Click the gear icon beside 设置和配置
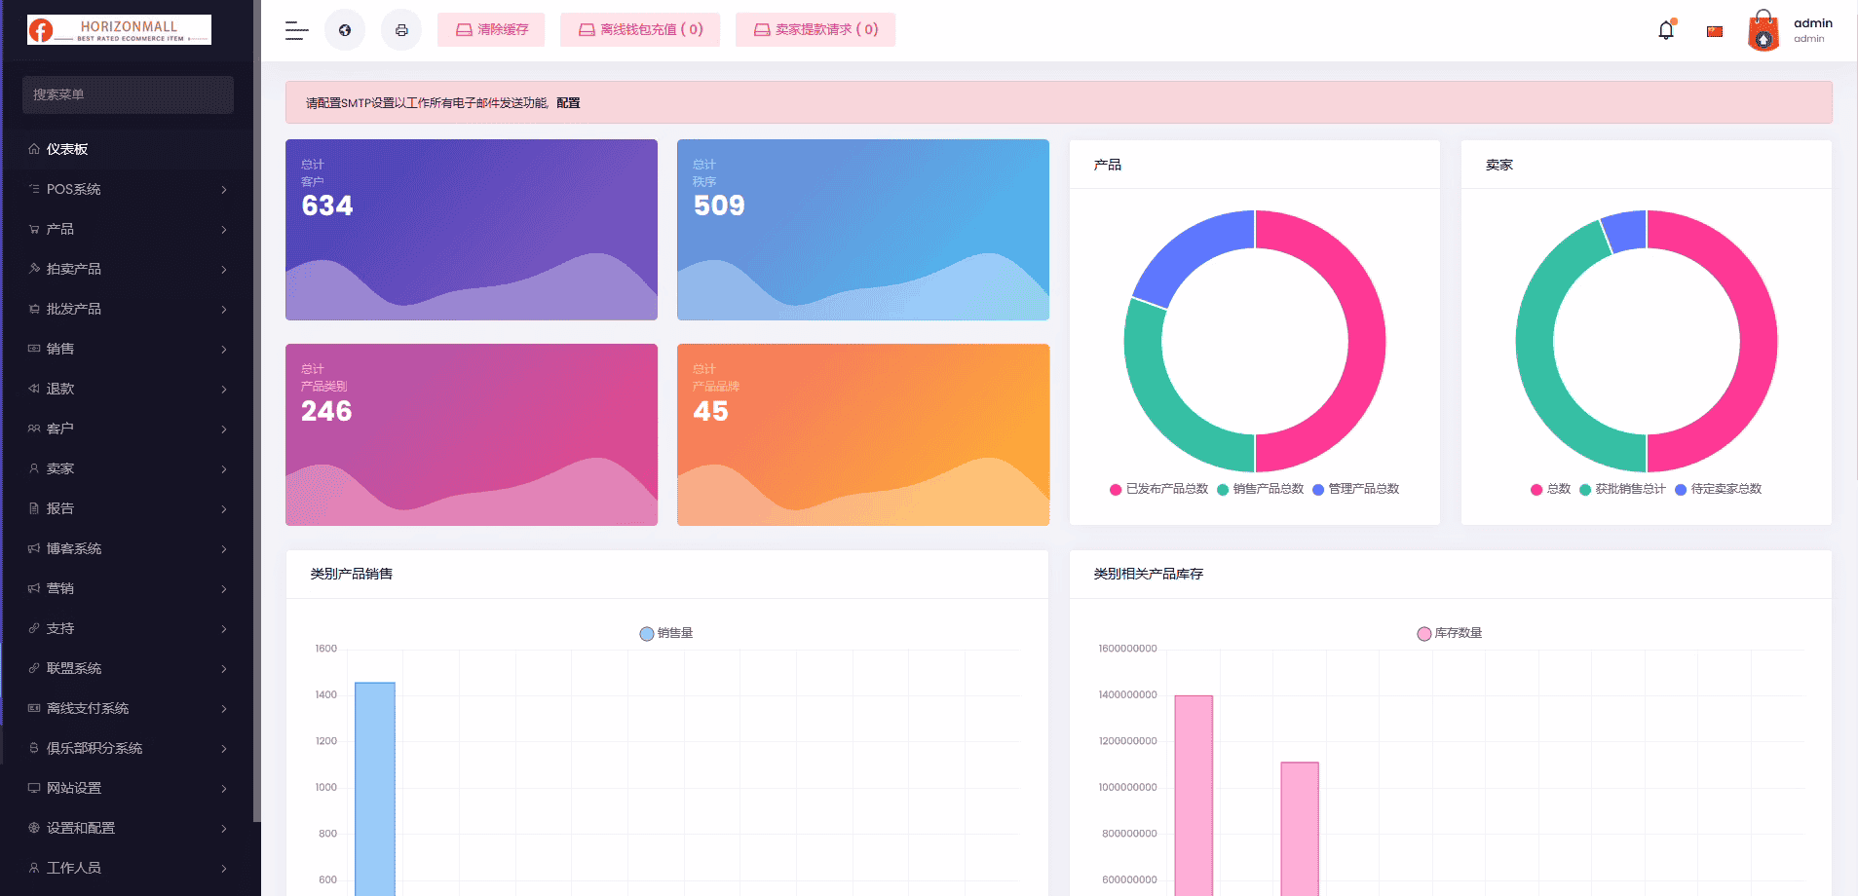This screenshot has width=1858, height=896. pyautogui.click(x=34, y=828)
